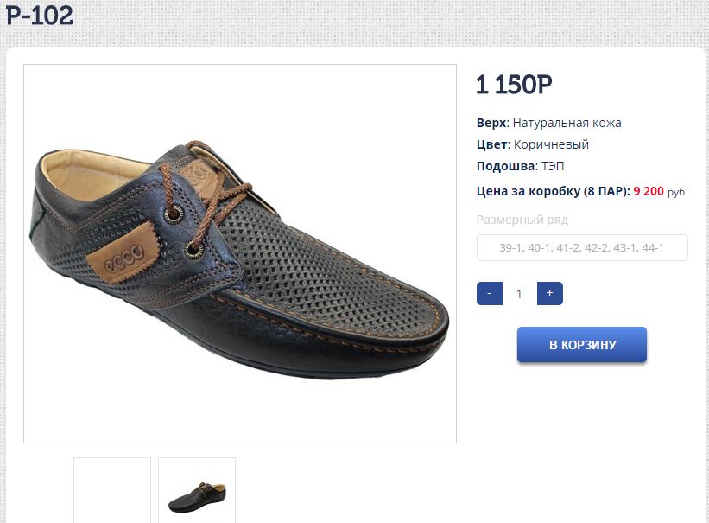Image resolution: width=709 pixels, height=523 pixels.
Task: Click the quantity field showing 1
Action: click(519, 293)
